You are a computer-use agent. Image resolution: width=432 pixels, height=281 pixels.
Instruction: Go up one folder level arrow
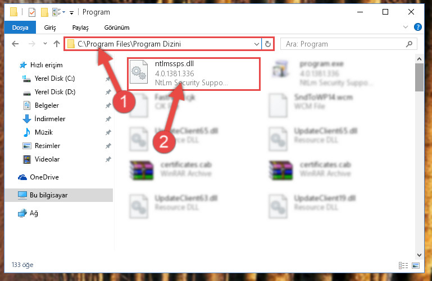click(x=57, y=44)
